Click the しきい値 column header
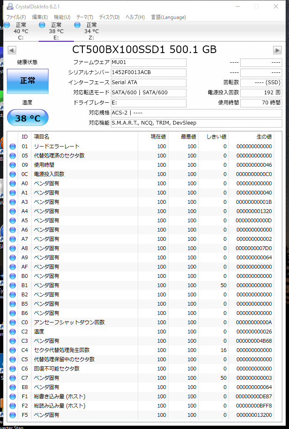Image resolution: width=289 pixels, height=429 pixels. (x=216, y=136)
